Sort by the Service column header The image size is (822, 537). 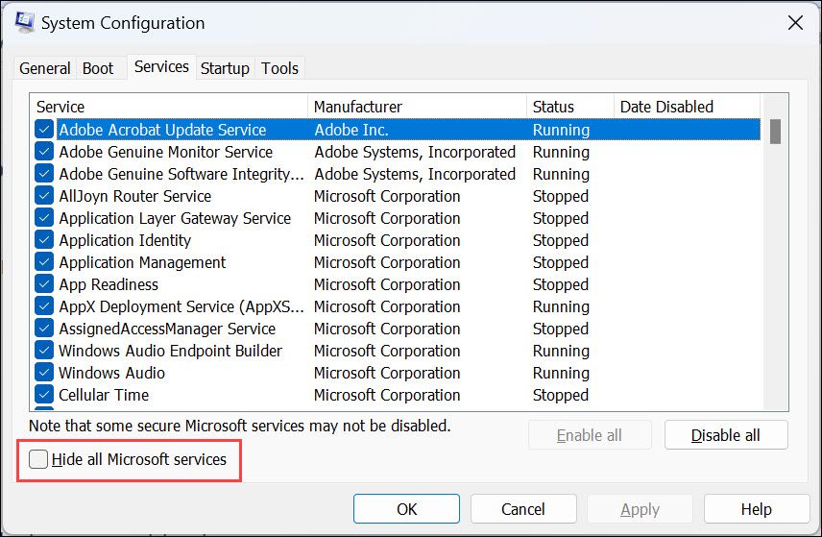tap(169, 107)
